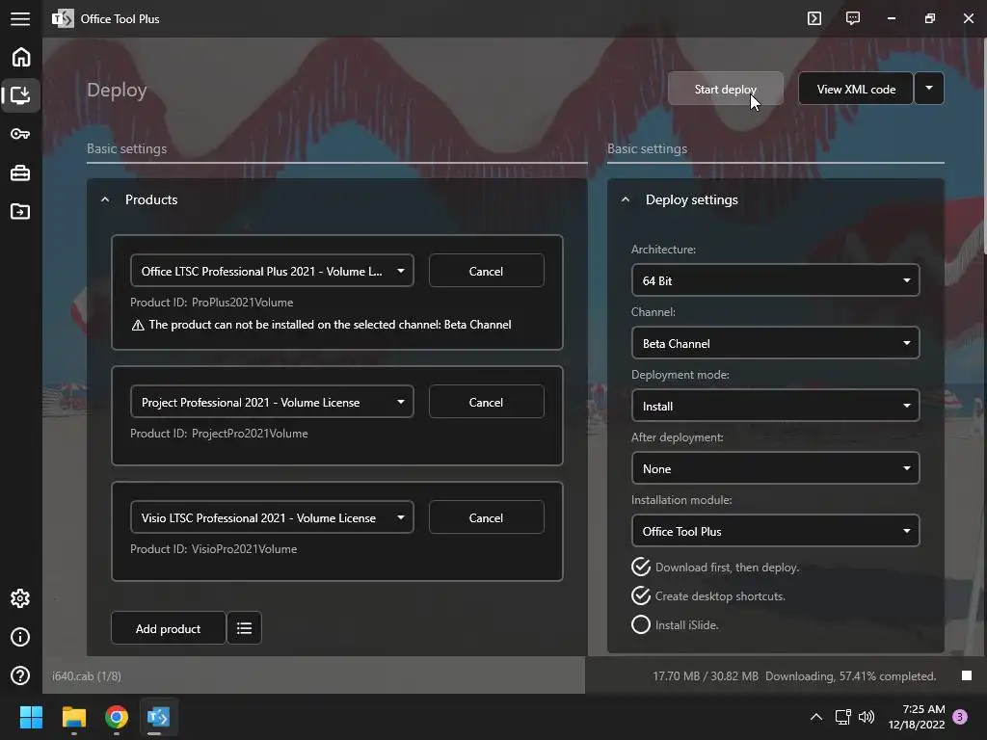Open the Toolbox briefcase icon
This screenshot has width=987, height=740.
20,172
